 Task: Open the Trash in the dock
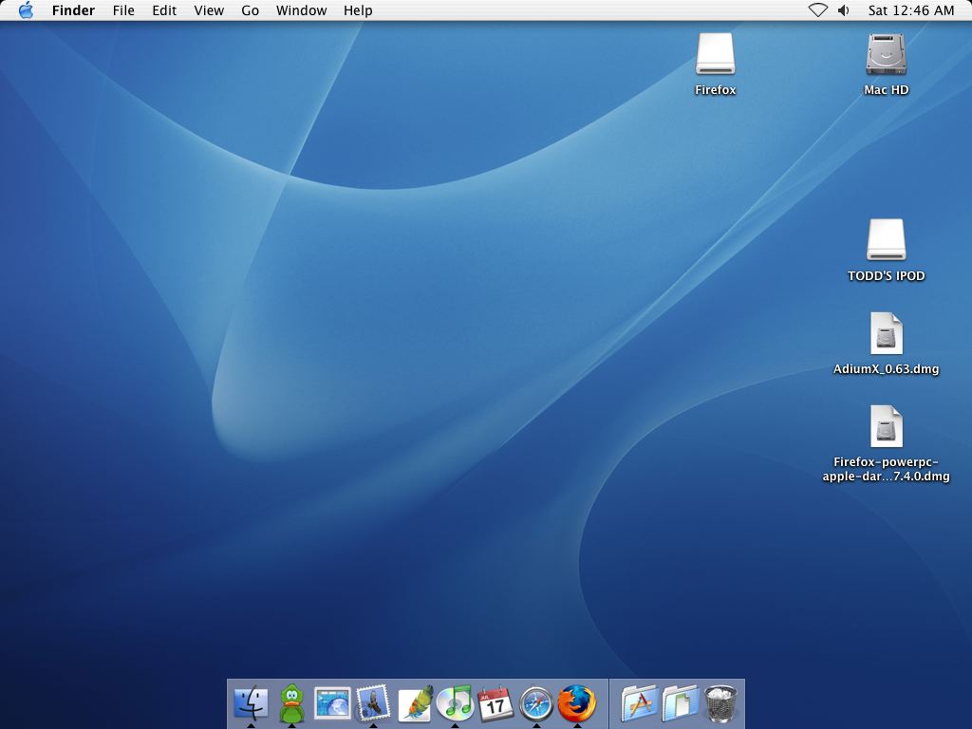coord(721,703)
